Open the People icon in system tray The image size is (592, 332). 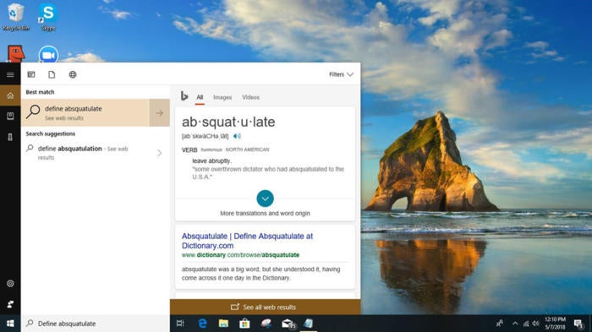(500, 324)
